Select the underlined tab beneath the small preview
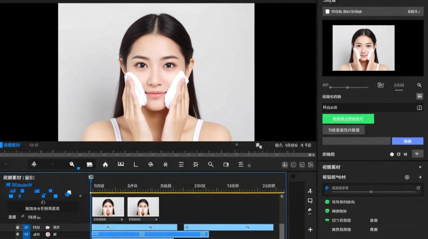The image size is (428, 239). tap(399, 85)
